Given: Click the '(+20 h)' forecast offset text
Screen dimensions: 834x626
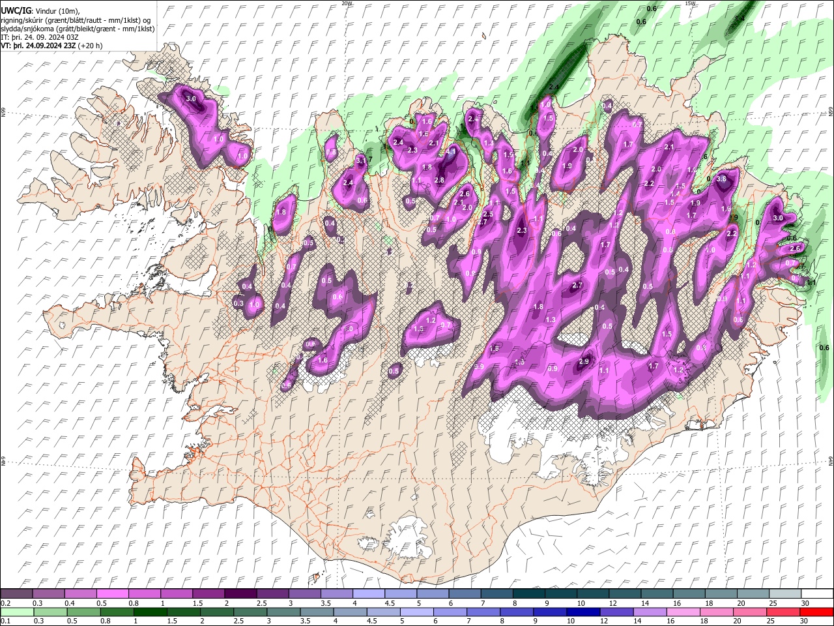Looking at the screenshot, I should 91,46.
